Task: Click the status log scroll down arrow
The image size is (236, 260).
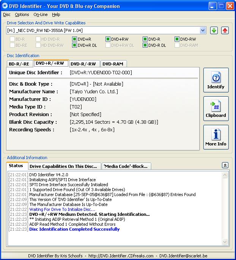Action: tap(225, 242)
